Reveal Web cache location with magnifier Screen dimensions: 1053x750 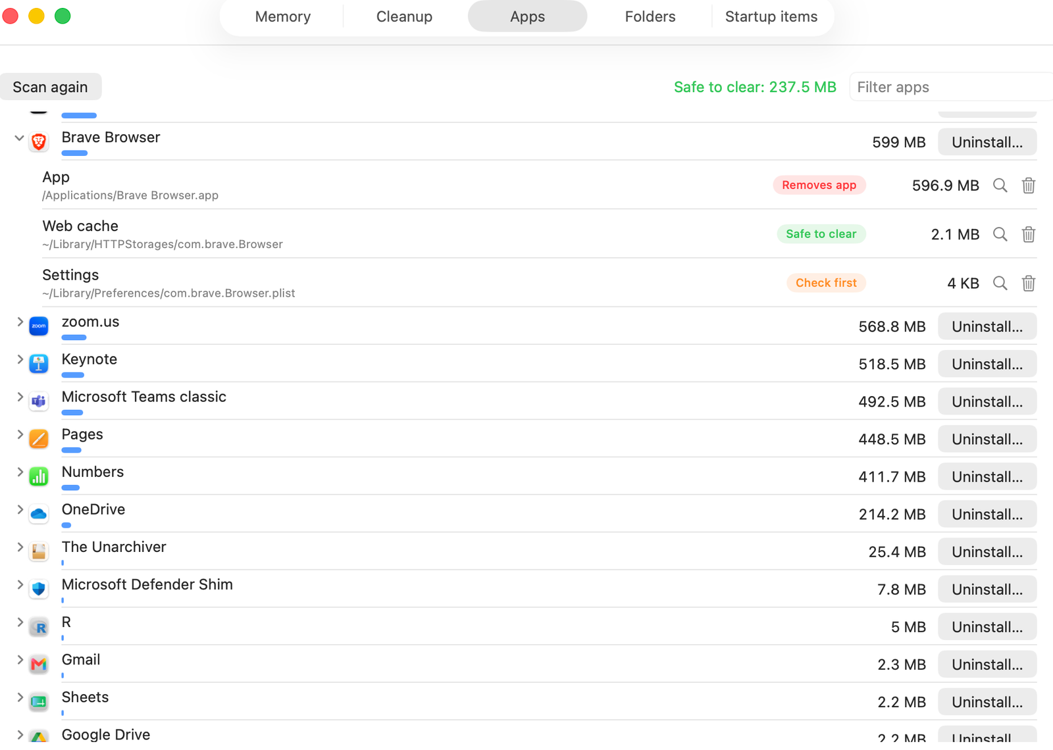coord(1000,234)
